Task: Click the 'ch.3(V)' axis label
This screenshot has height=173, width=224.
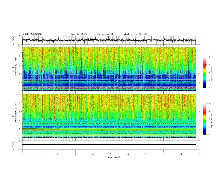Action: (x=14, y=145)
